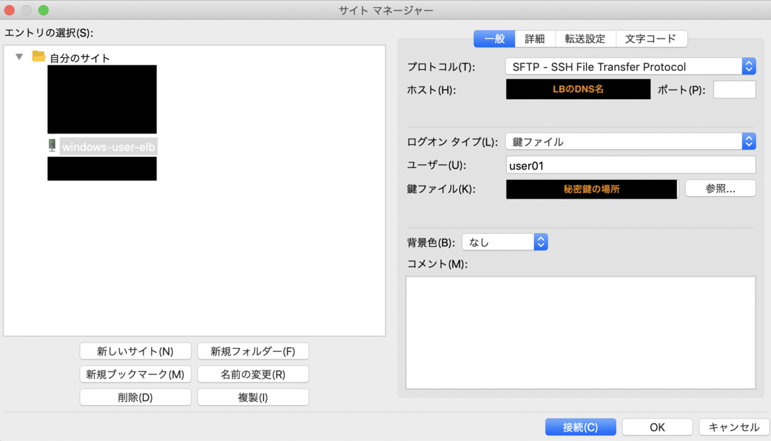Screen dimensions: 771x441
Task: Open the 文字コード tab
Action: pyautogui.click(x=651, y=39)
